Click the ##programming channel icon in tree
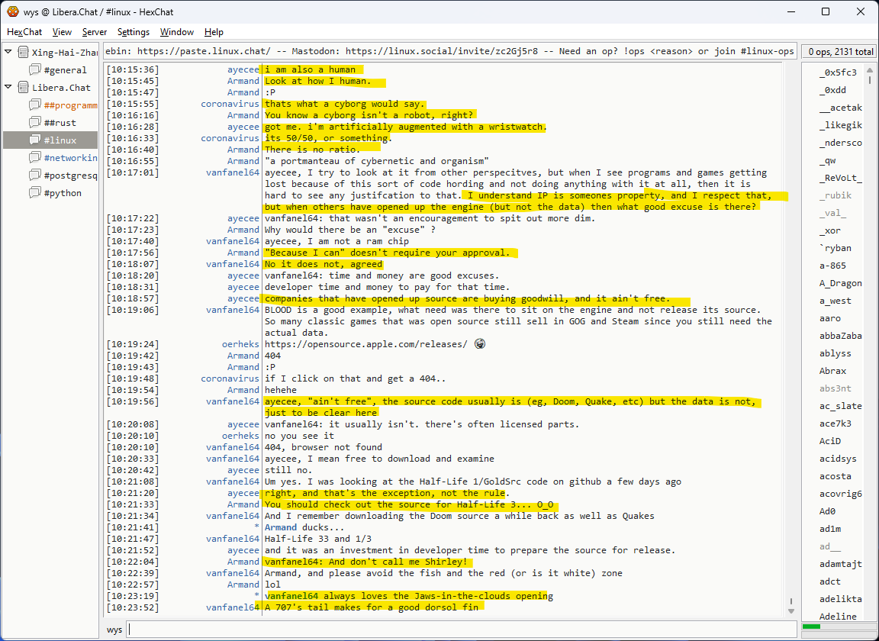Screen dimensions: 879x641 [x=34, y=105]
